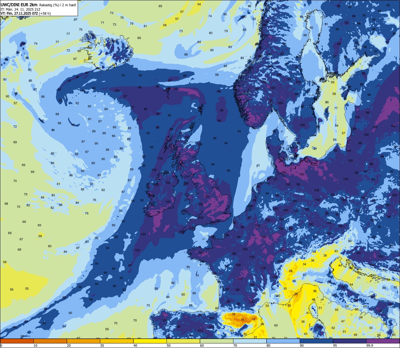Select the VT valid time line in header
The height and width of the screenshot is (348, 400).
tap(26, 13)
